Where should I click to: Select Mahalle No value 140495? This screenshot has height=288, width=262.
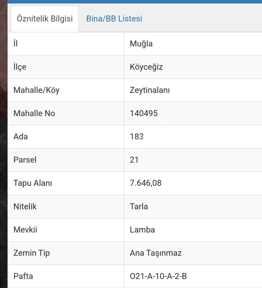144,113
